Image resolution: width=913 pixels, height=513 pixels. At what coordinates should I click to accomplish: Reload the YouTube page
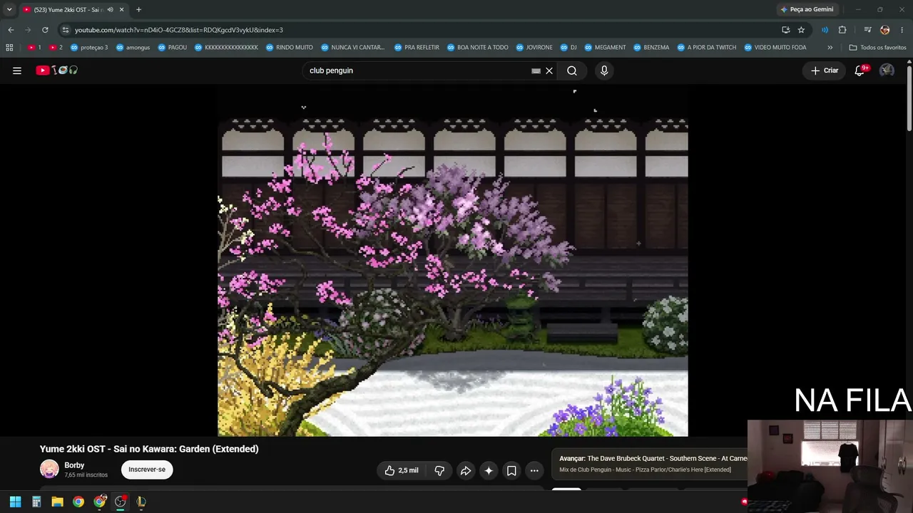click(x=45, y=30)
